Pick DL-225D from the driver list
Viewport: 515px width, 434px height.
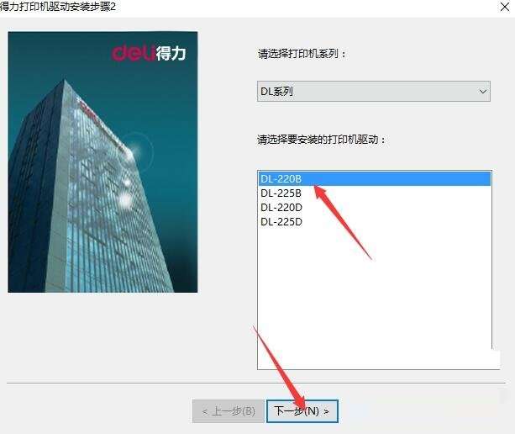click(x=281, y=222)
